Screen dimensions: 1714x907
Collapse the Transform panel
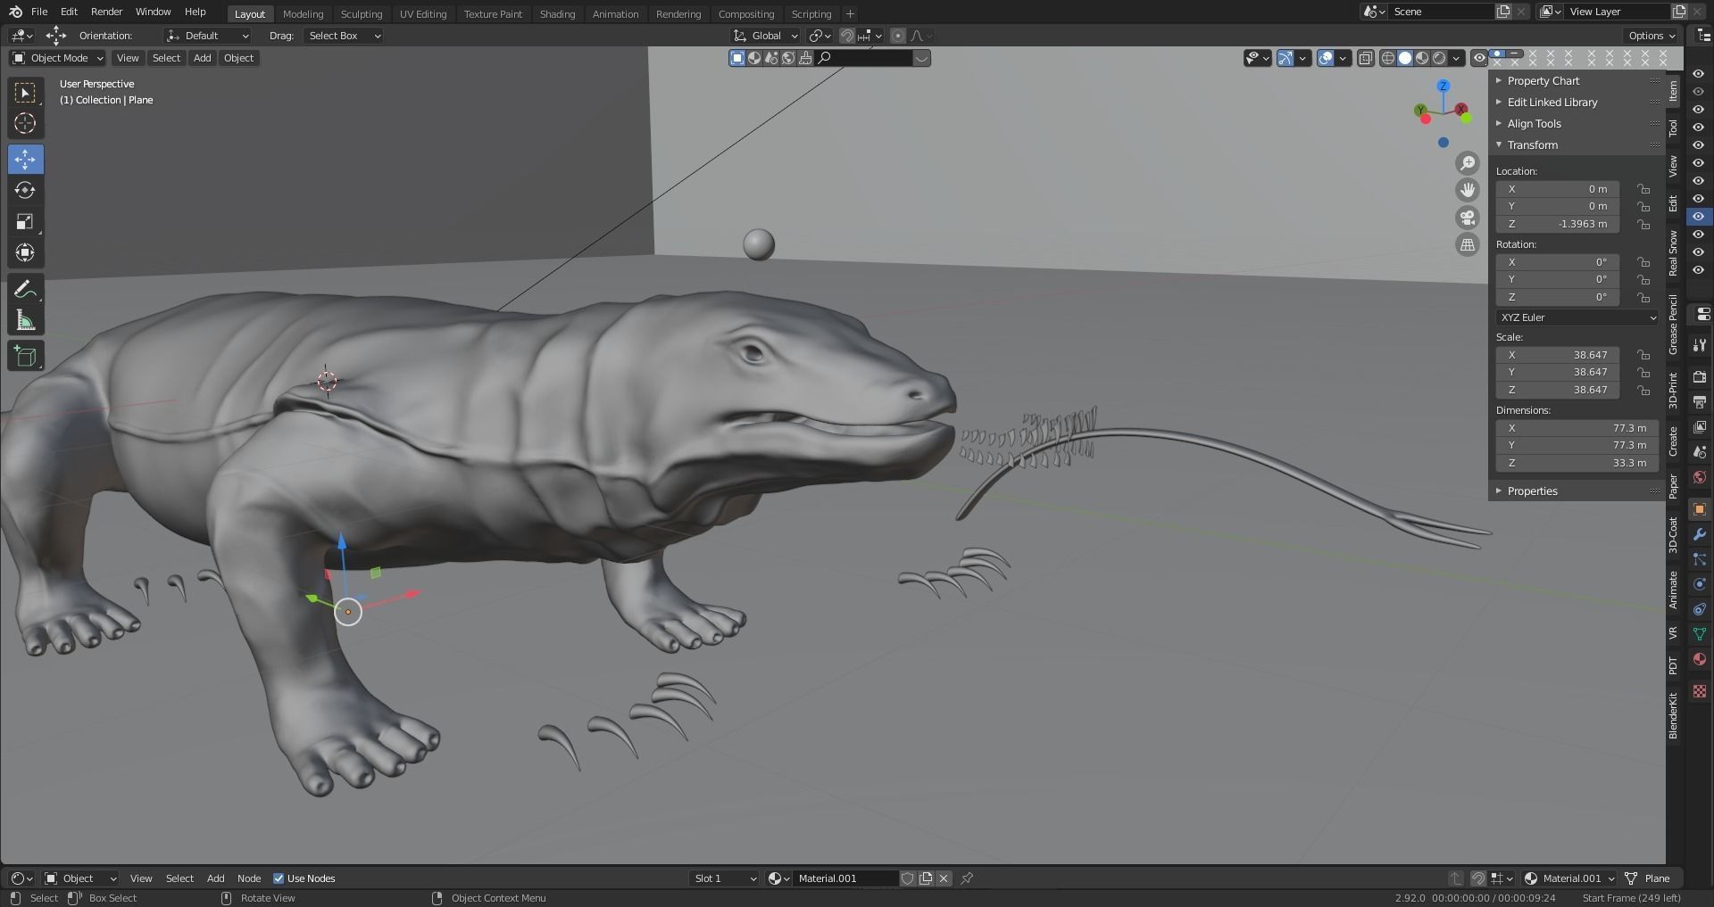tap(1577, 144)
